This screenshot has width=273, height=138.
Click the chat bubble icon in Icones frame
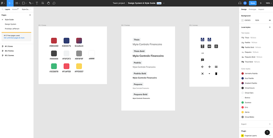coord(202,60)
